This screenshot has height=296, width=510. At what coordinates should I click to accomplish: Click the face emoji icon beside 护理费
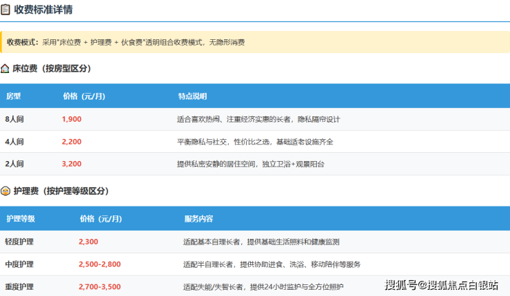tap(6, 191)
